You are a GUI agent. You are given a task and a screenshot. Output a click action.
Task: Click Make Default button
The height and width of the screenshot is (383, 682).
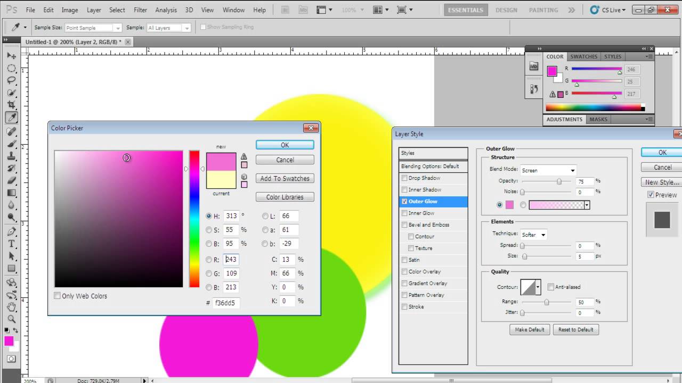[530, 329]
